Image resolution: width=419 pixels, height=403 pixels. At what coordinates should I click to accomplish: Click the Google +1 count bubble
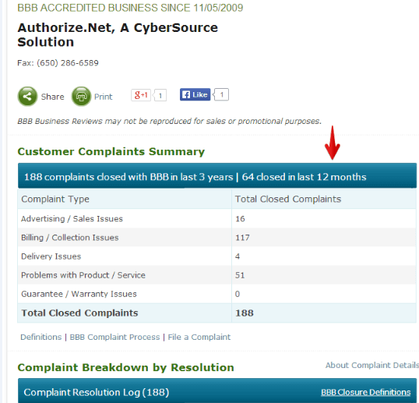(x=160, y=95)
